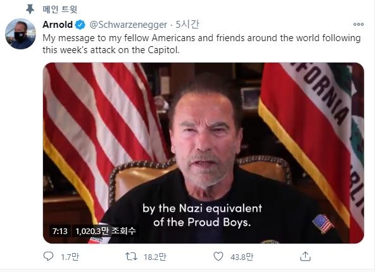Screen dimensions: 376x272
Task: Click the 18.2만 retweet count
Action: coord(155,257)
